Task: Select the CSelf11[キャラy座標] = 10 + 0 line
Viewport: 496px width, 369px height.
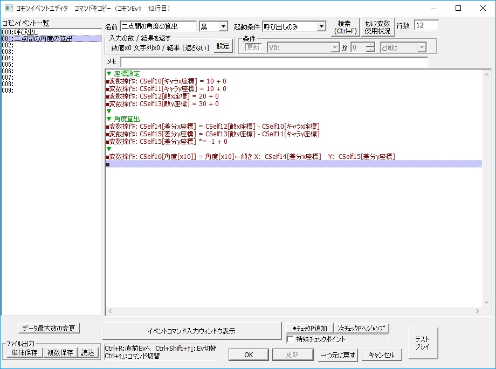Action: (293, 89)
